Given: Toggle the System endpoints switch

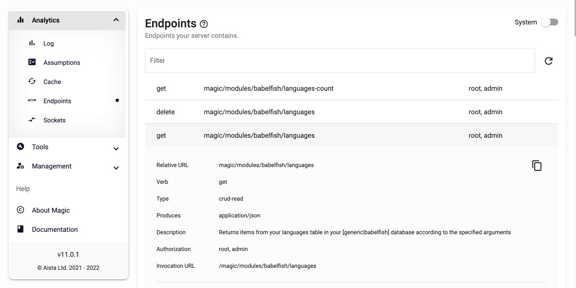Looking at the screenshot, I should [x=550, y=22].
